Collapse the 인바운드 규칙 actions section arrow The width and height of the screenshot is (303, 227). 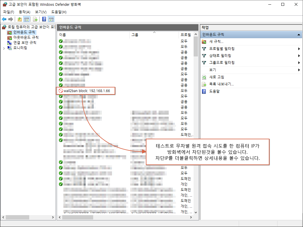point(299,35)
